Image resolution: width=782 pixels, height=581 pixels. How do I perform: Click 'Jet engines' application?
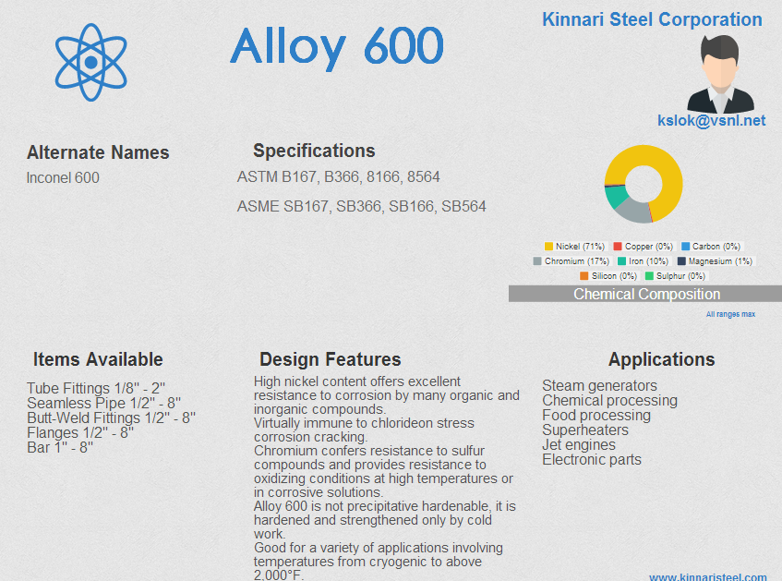pos(579,444)
